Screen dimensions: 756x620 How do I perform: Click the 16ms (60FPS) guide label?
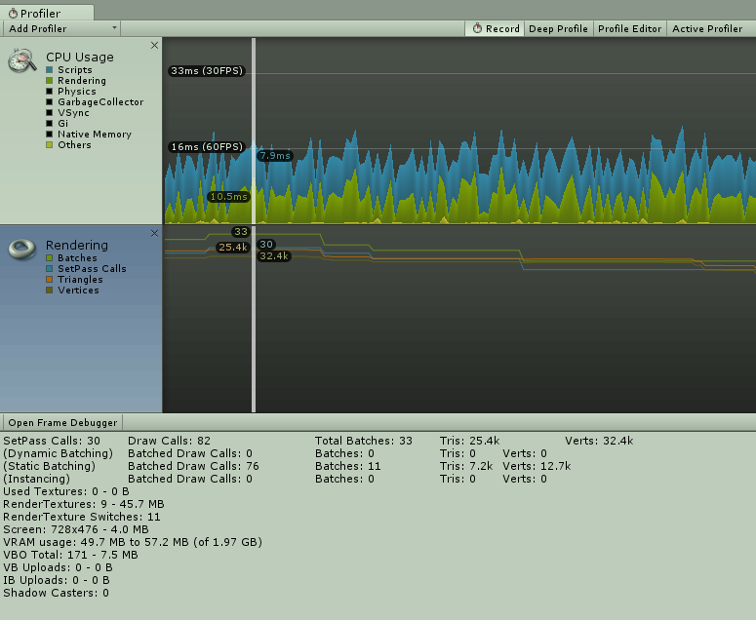click(x=207, y=146)
